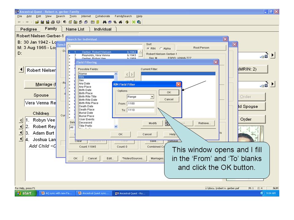
Task: Click the Edit... button in Search for Individual
Action: (x=110, y=159)
